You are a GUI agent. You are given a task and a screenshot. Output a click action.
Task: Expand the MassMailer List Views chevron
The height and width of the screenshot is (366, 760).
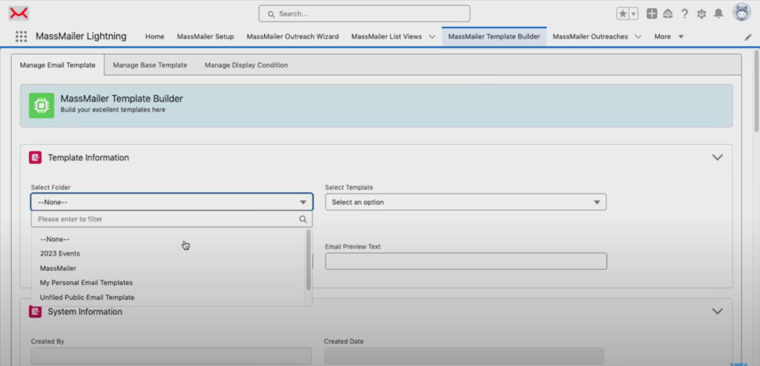tap(432, 36)
